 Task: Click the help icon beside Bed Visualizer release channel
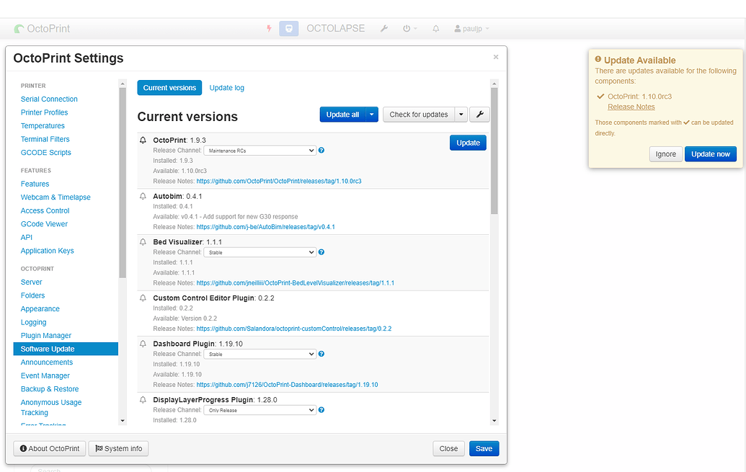coord(321,251)
